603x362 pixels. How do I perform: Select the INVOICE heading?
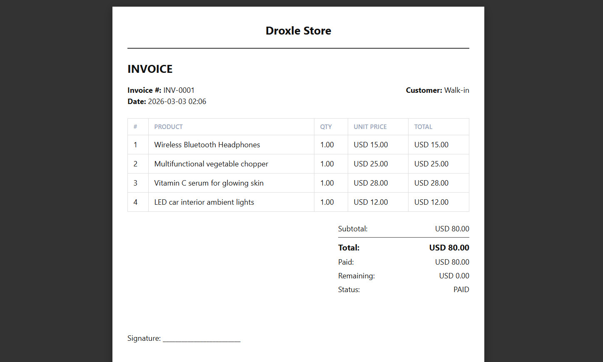click(150, 69)
